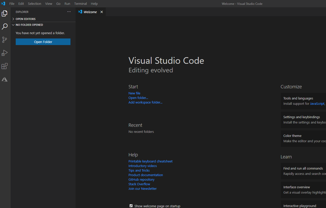The image size is (326, 208).
Task: Click the New file link
Action: [134, 93]
